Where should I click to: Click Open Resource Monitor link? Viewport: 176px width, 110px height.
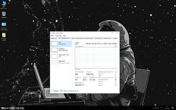tap(70, 90)
